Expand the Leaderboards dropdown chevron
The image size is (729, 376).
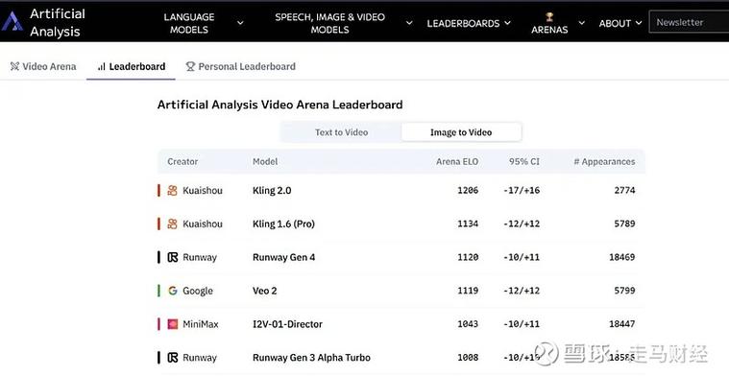507,23
